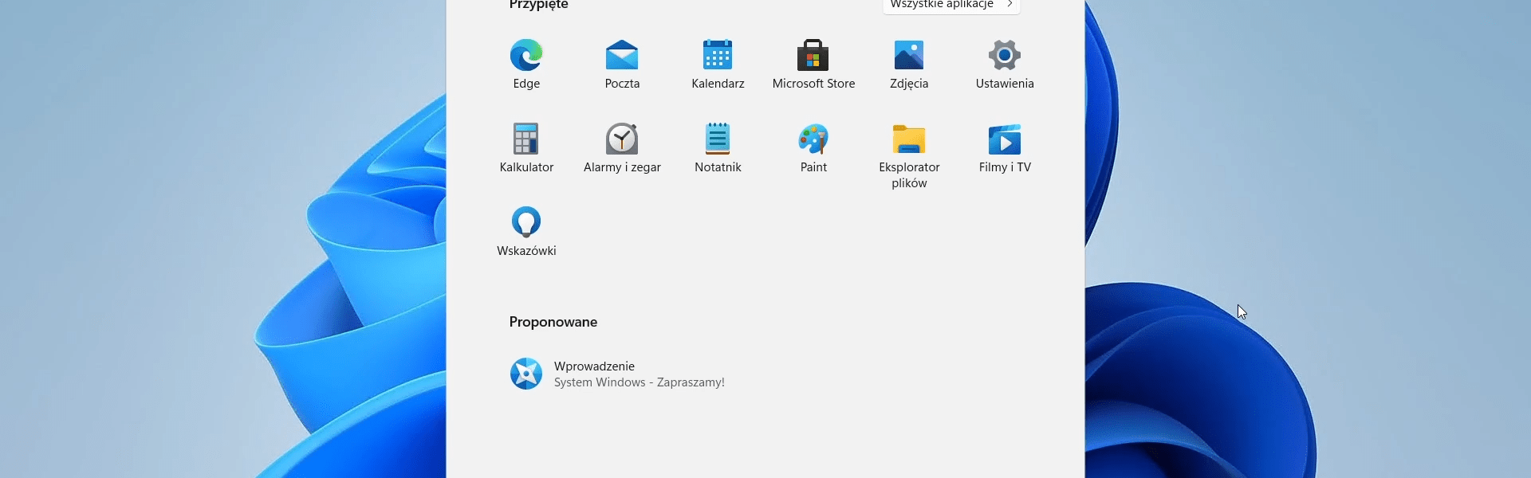The height and width of the screenshot is (478, 1531).
Task: Click the Proponowane section heading
Action: coord(553,322)
